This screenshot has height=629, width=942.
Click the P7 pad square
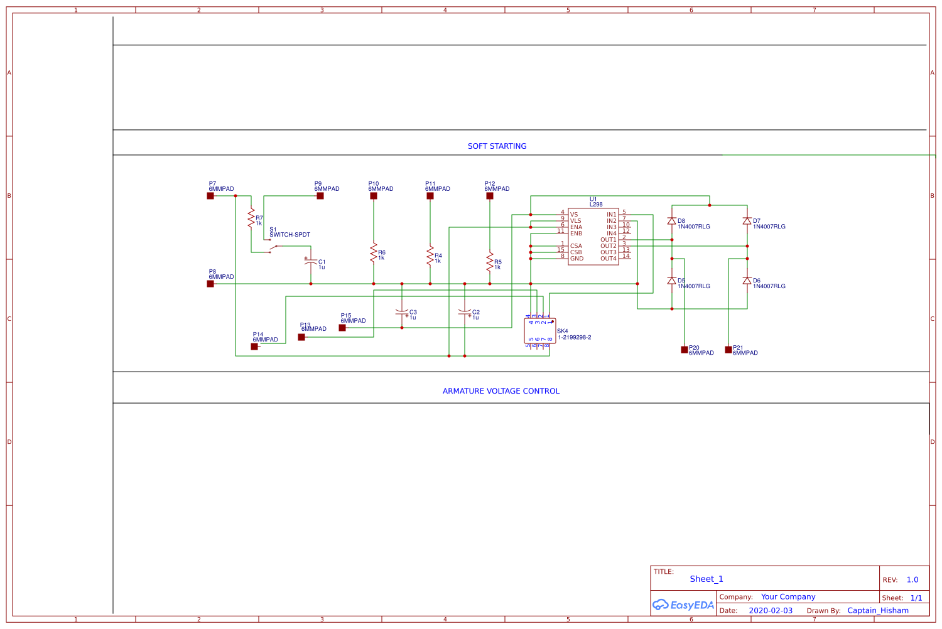(x=210, y=196)
